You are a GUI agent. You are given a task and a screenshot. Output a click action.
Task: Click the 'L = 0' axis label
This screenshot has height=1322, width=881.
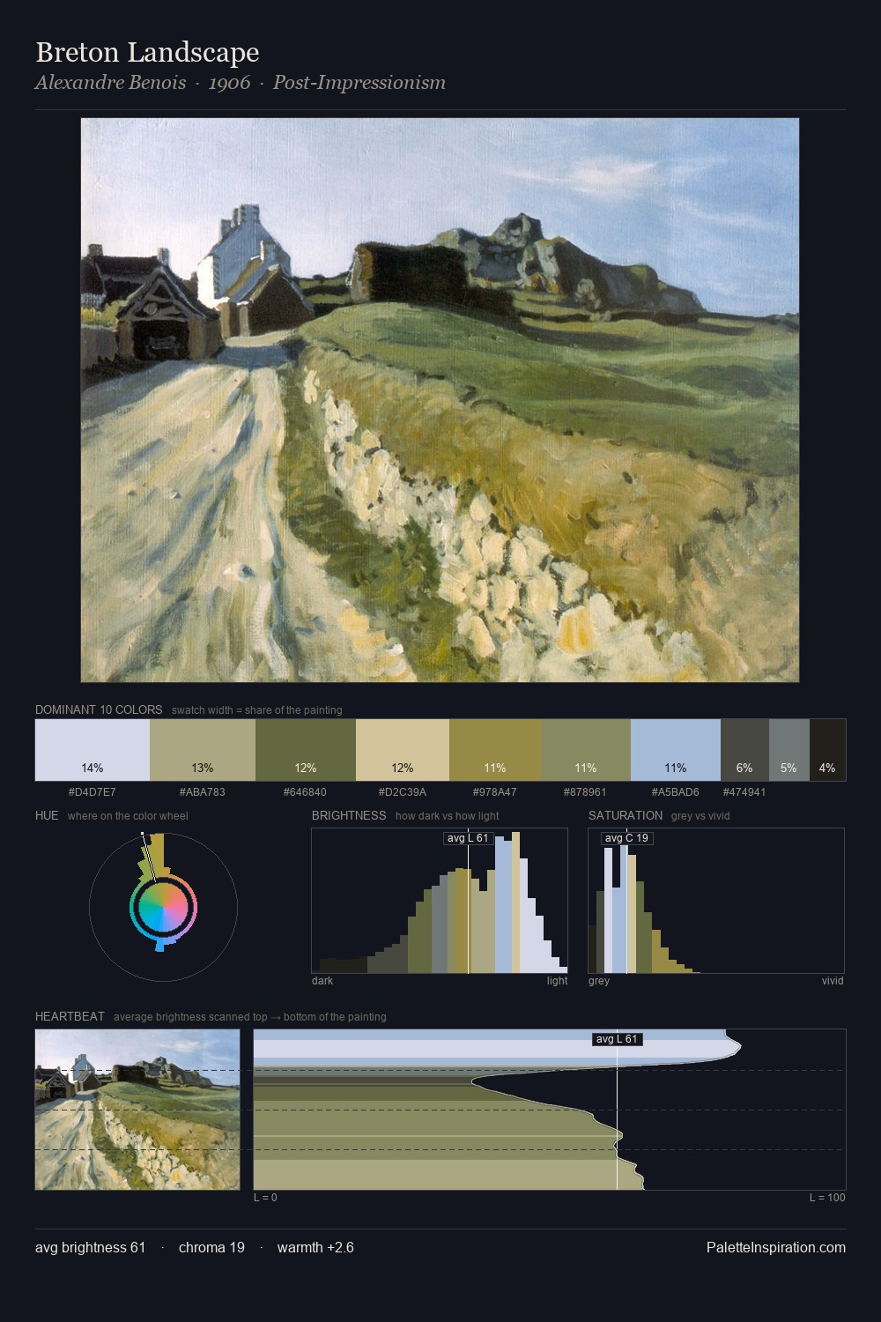(265, 1198)
